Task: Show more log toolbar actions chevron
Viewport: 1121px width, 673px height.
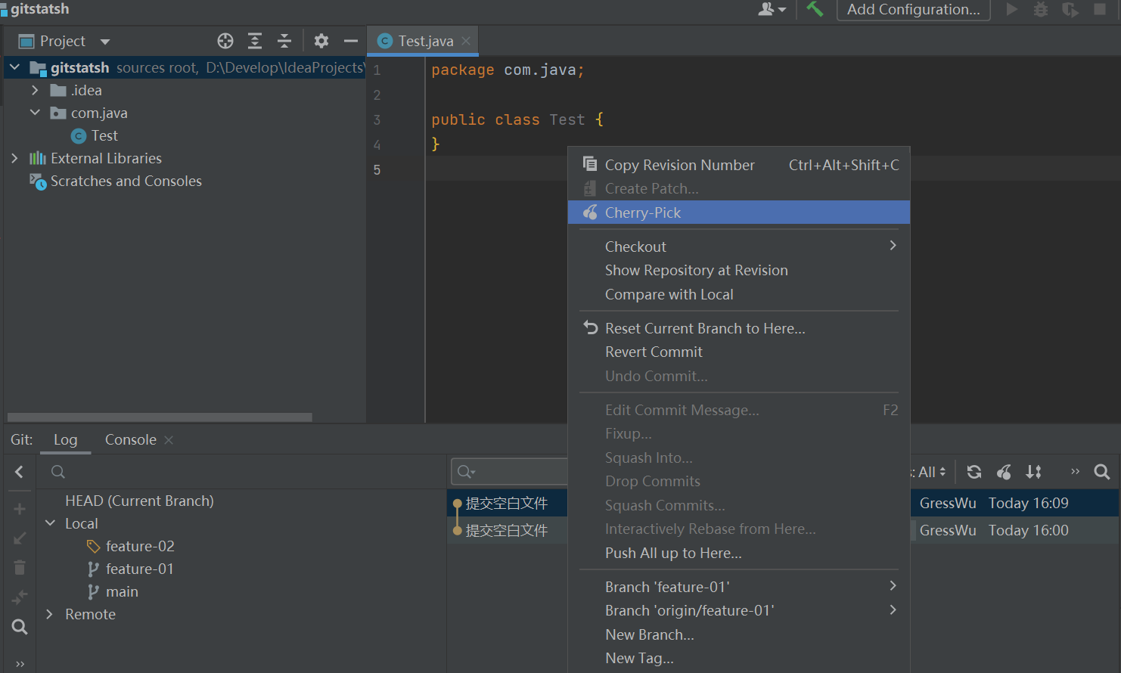Action: click(x=1075, y=472)
